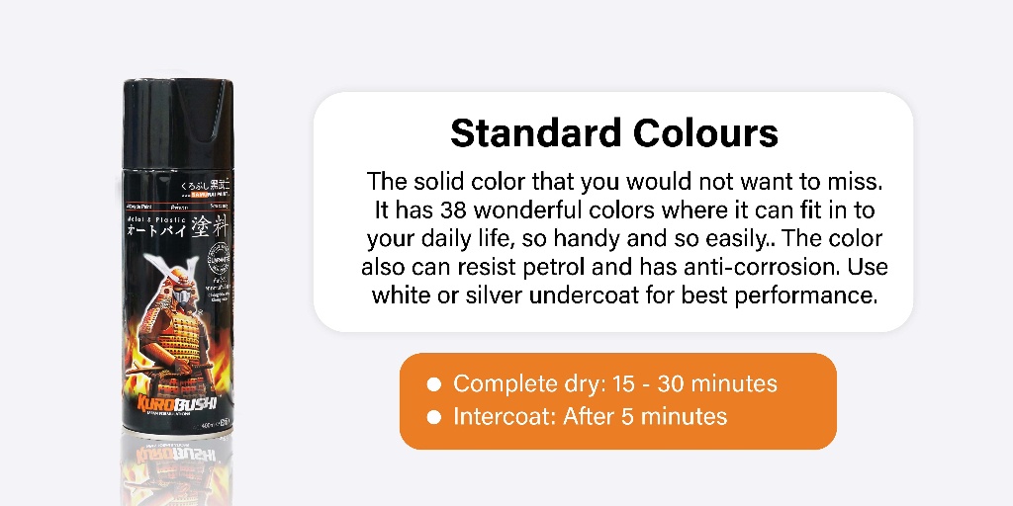Click the Kurobushi logo on the can
This screenshot has height=506, width=1013.
click(x=177, y=405)
